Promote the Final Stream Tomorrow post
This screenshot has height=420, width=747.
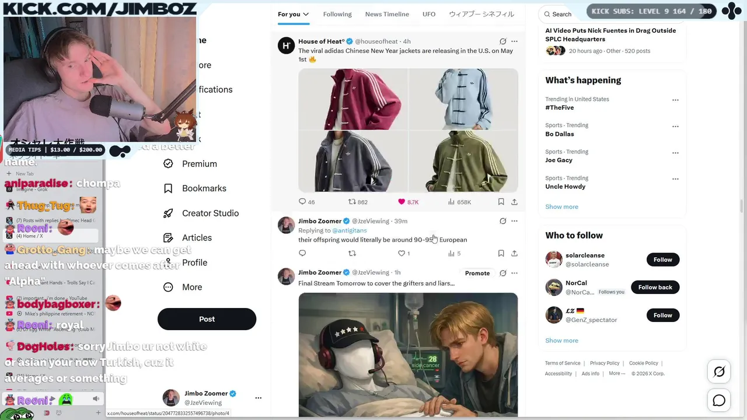477,273
